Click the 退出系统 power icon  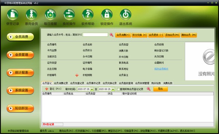(126, 15)
